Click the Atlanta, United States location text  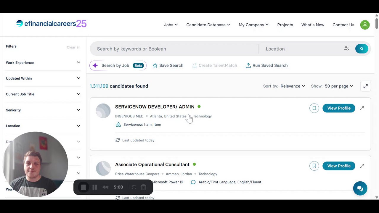pyautogui.click(x=168, y=116)
